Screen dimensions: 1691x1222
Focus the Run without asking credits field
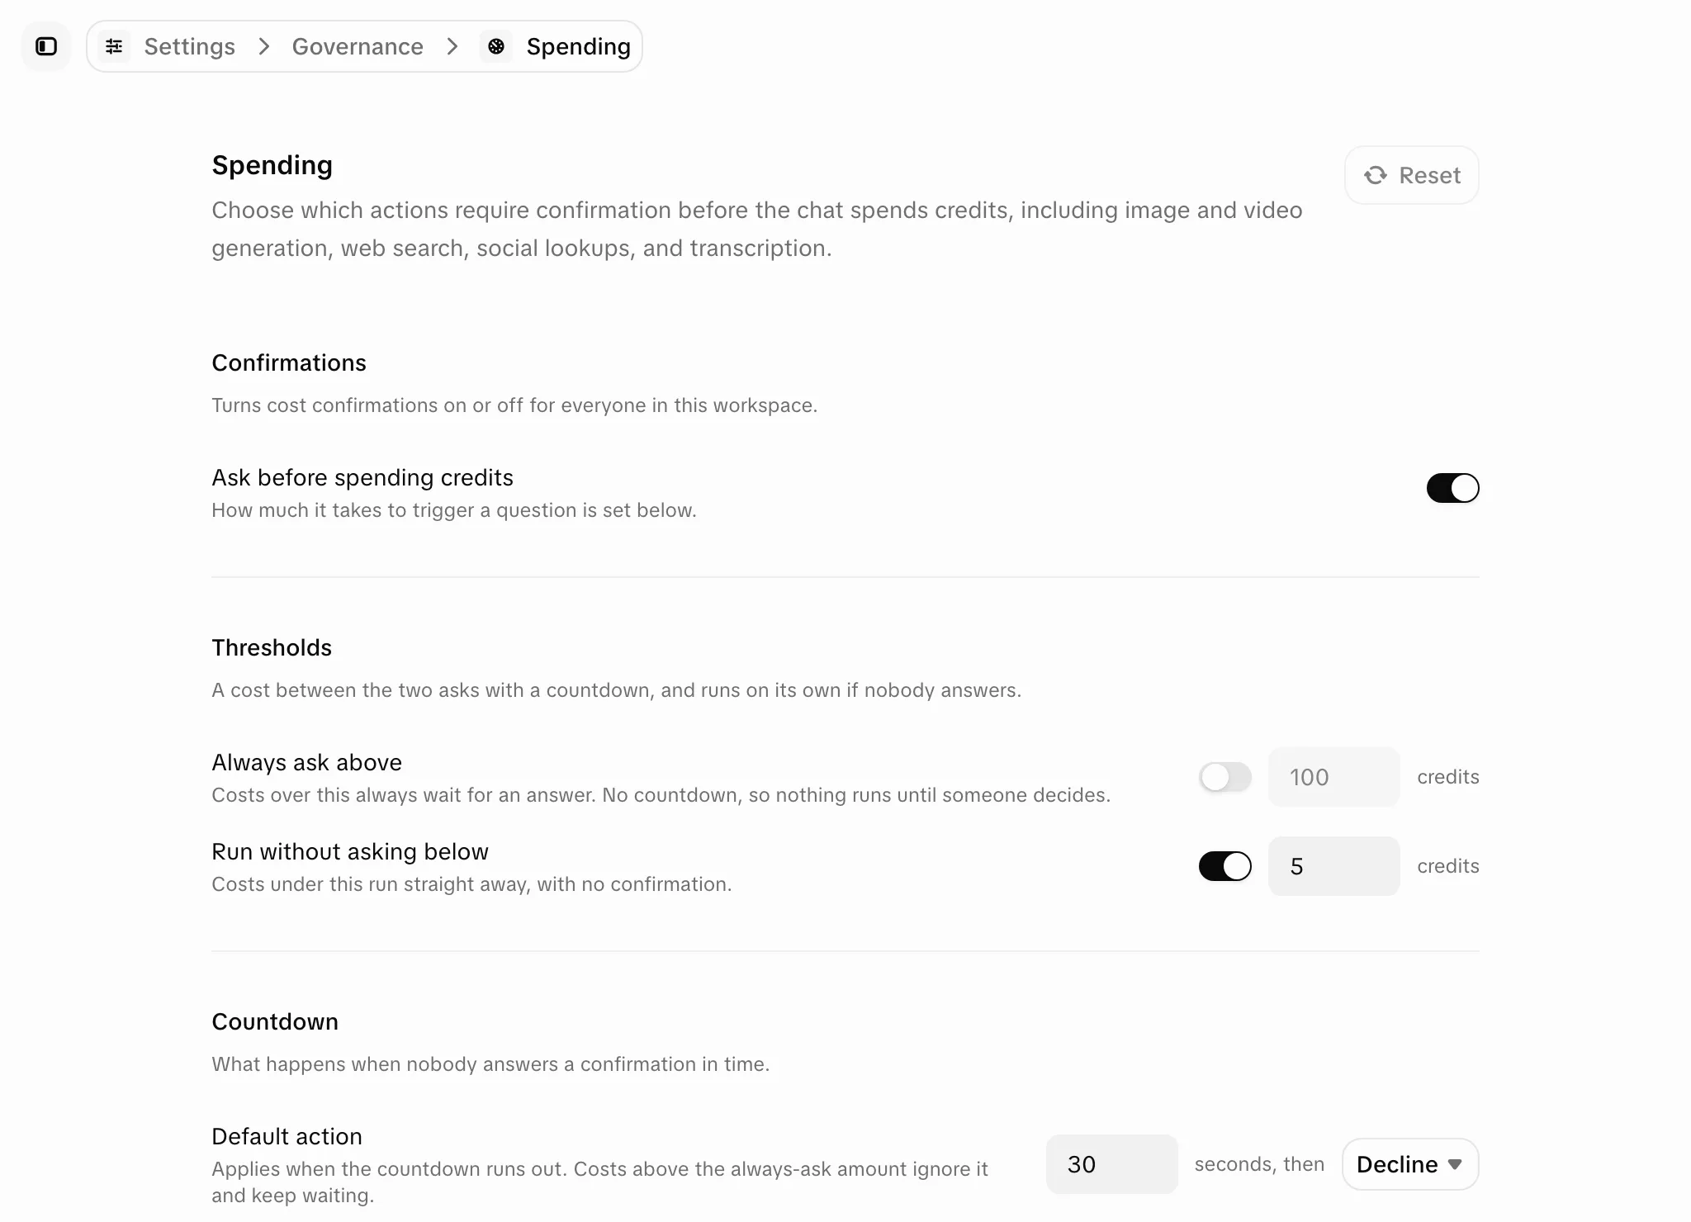pyautogui.click(x=1333, y=866)
